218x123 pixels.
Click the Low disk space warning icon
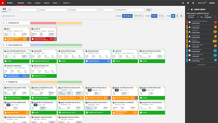pyautogui.click(x=189, y=27)
